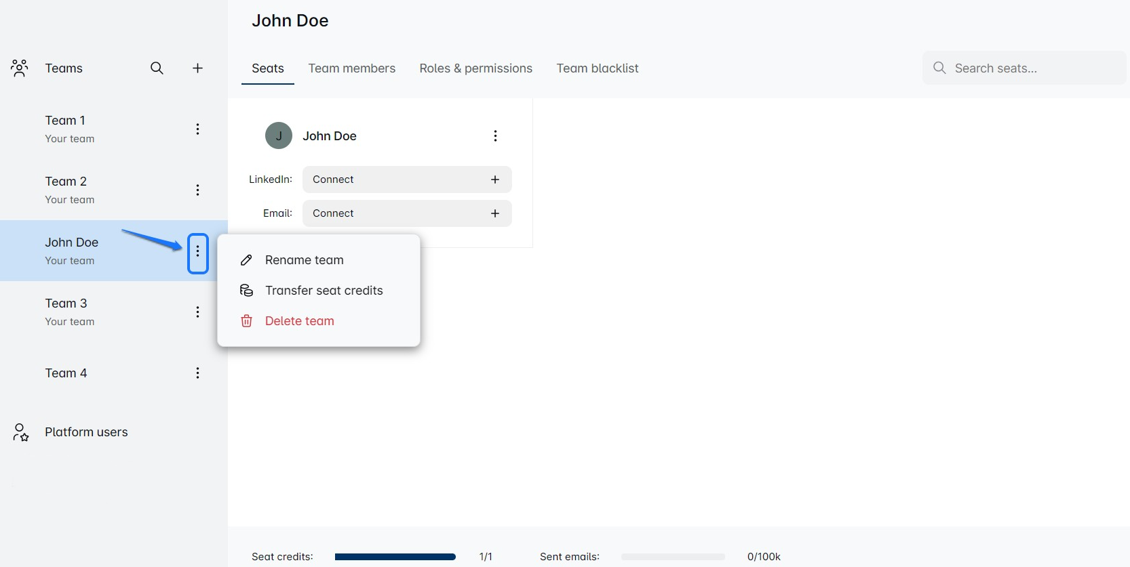Add a new team with plus icon

pos(197,68)
